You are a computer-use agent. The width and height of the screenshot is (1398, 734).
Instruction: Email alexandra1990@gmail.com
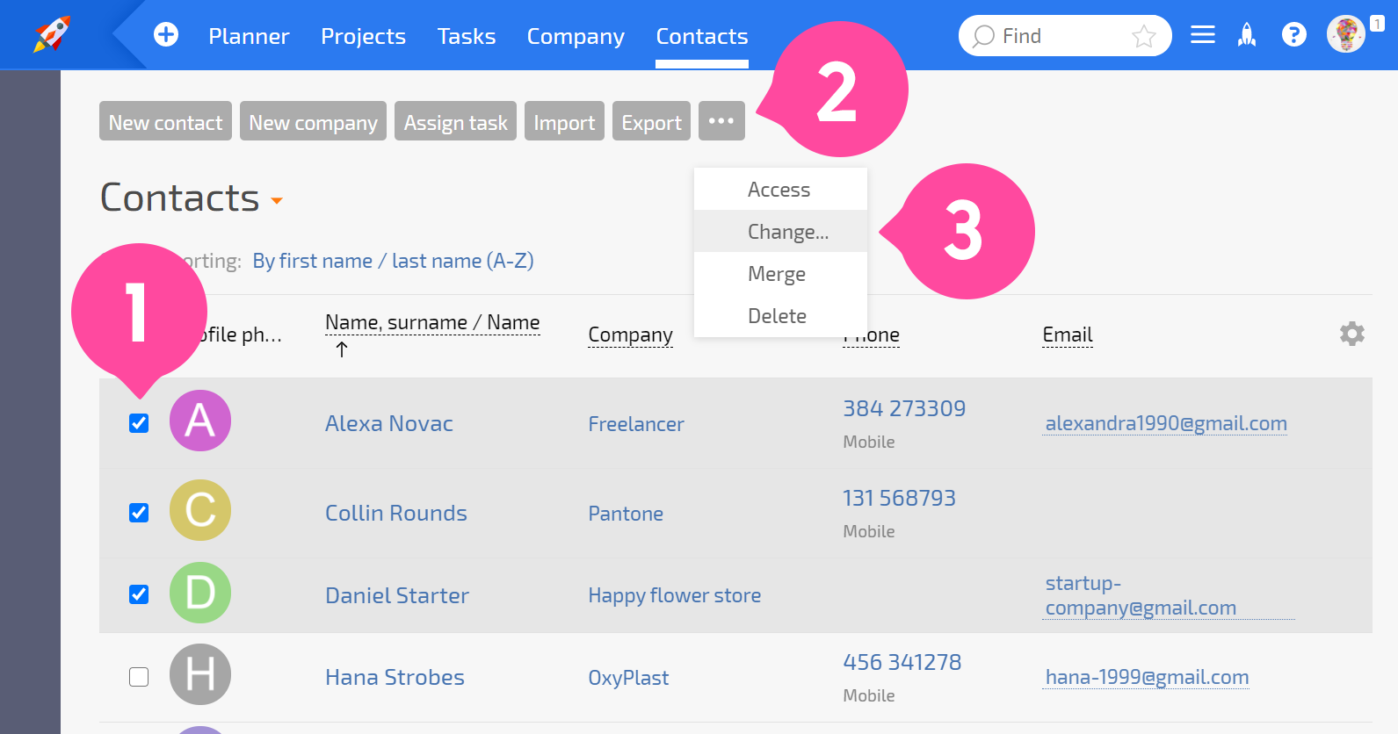(1166, 423)
